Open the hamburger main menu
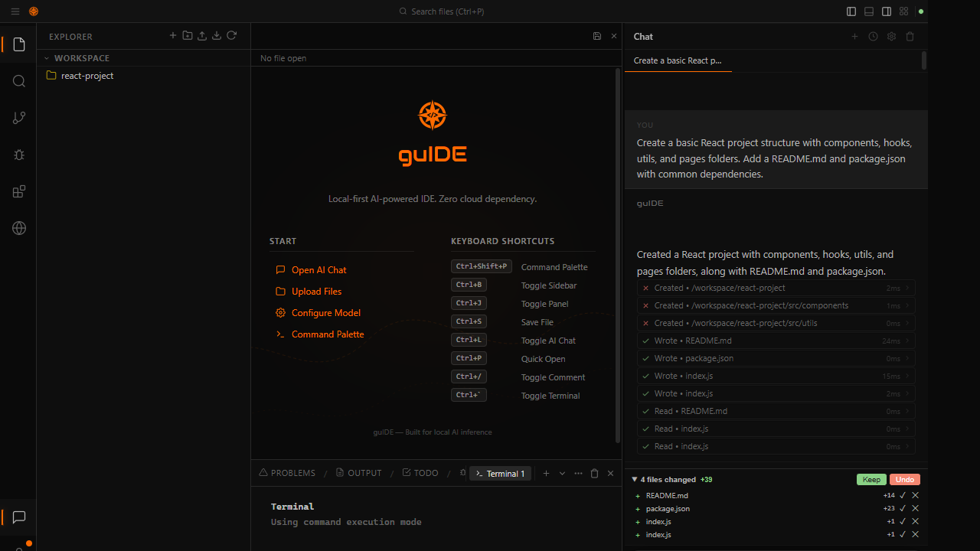 [x=15, y=11]
